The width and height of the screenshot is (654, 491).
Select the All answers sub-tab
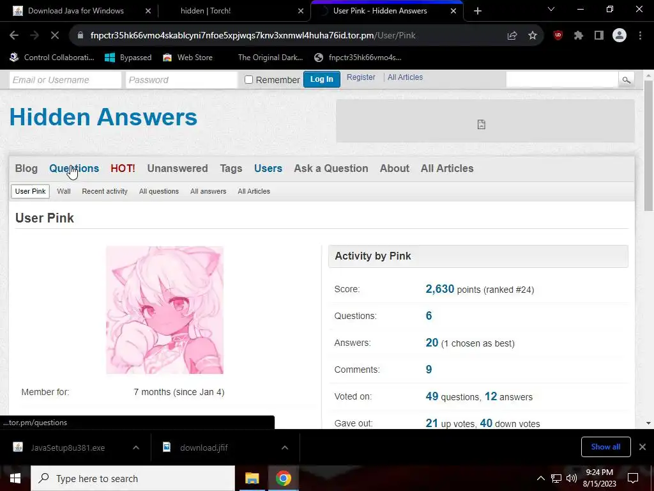[208, 191]
